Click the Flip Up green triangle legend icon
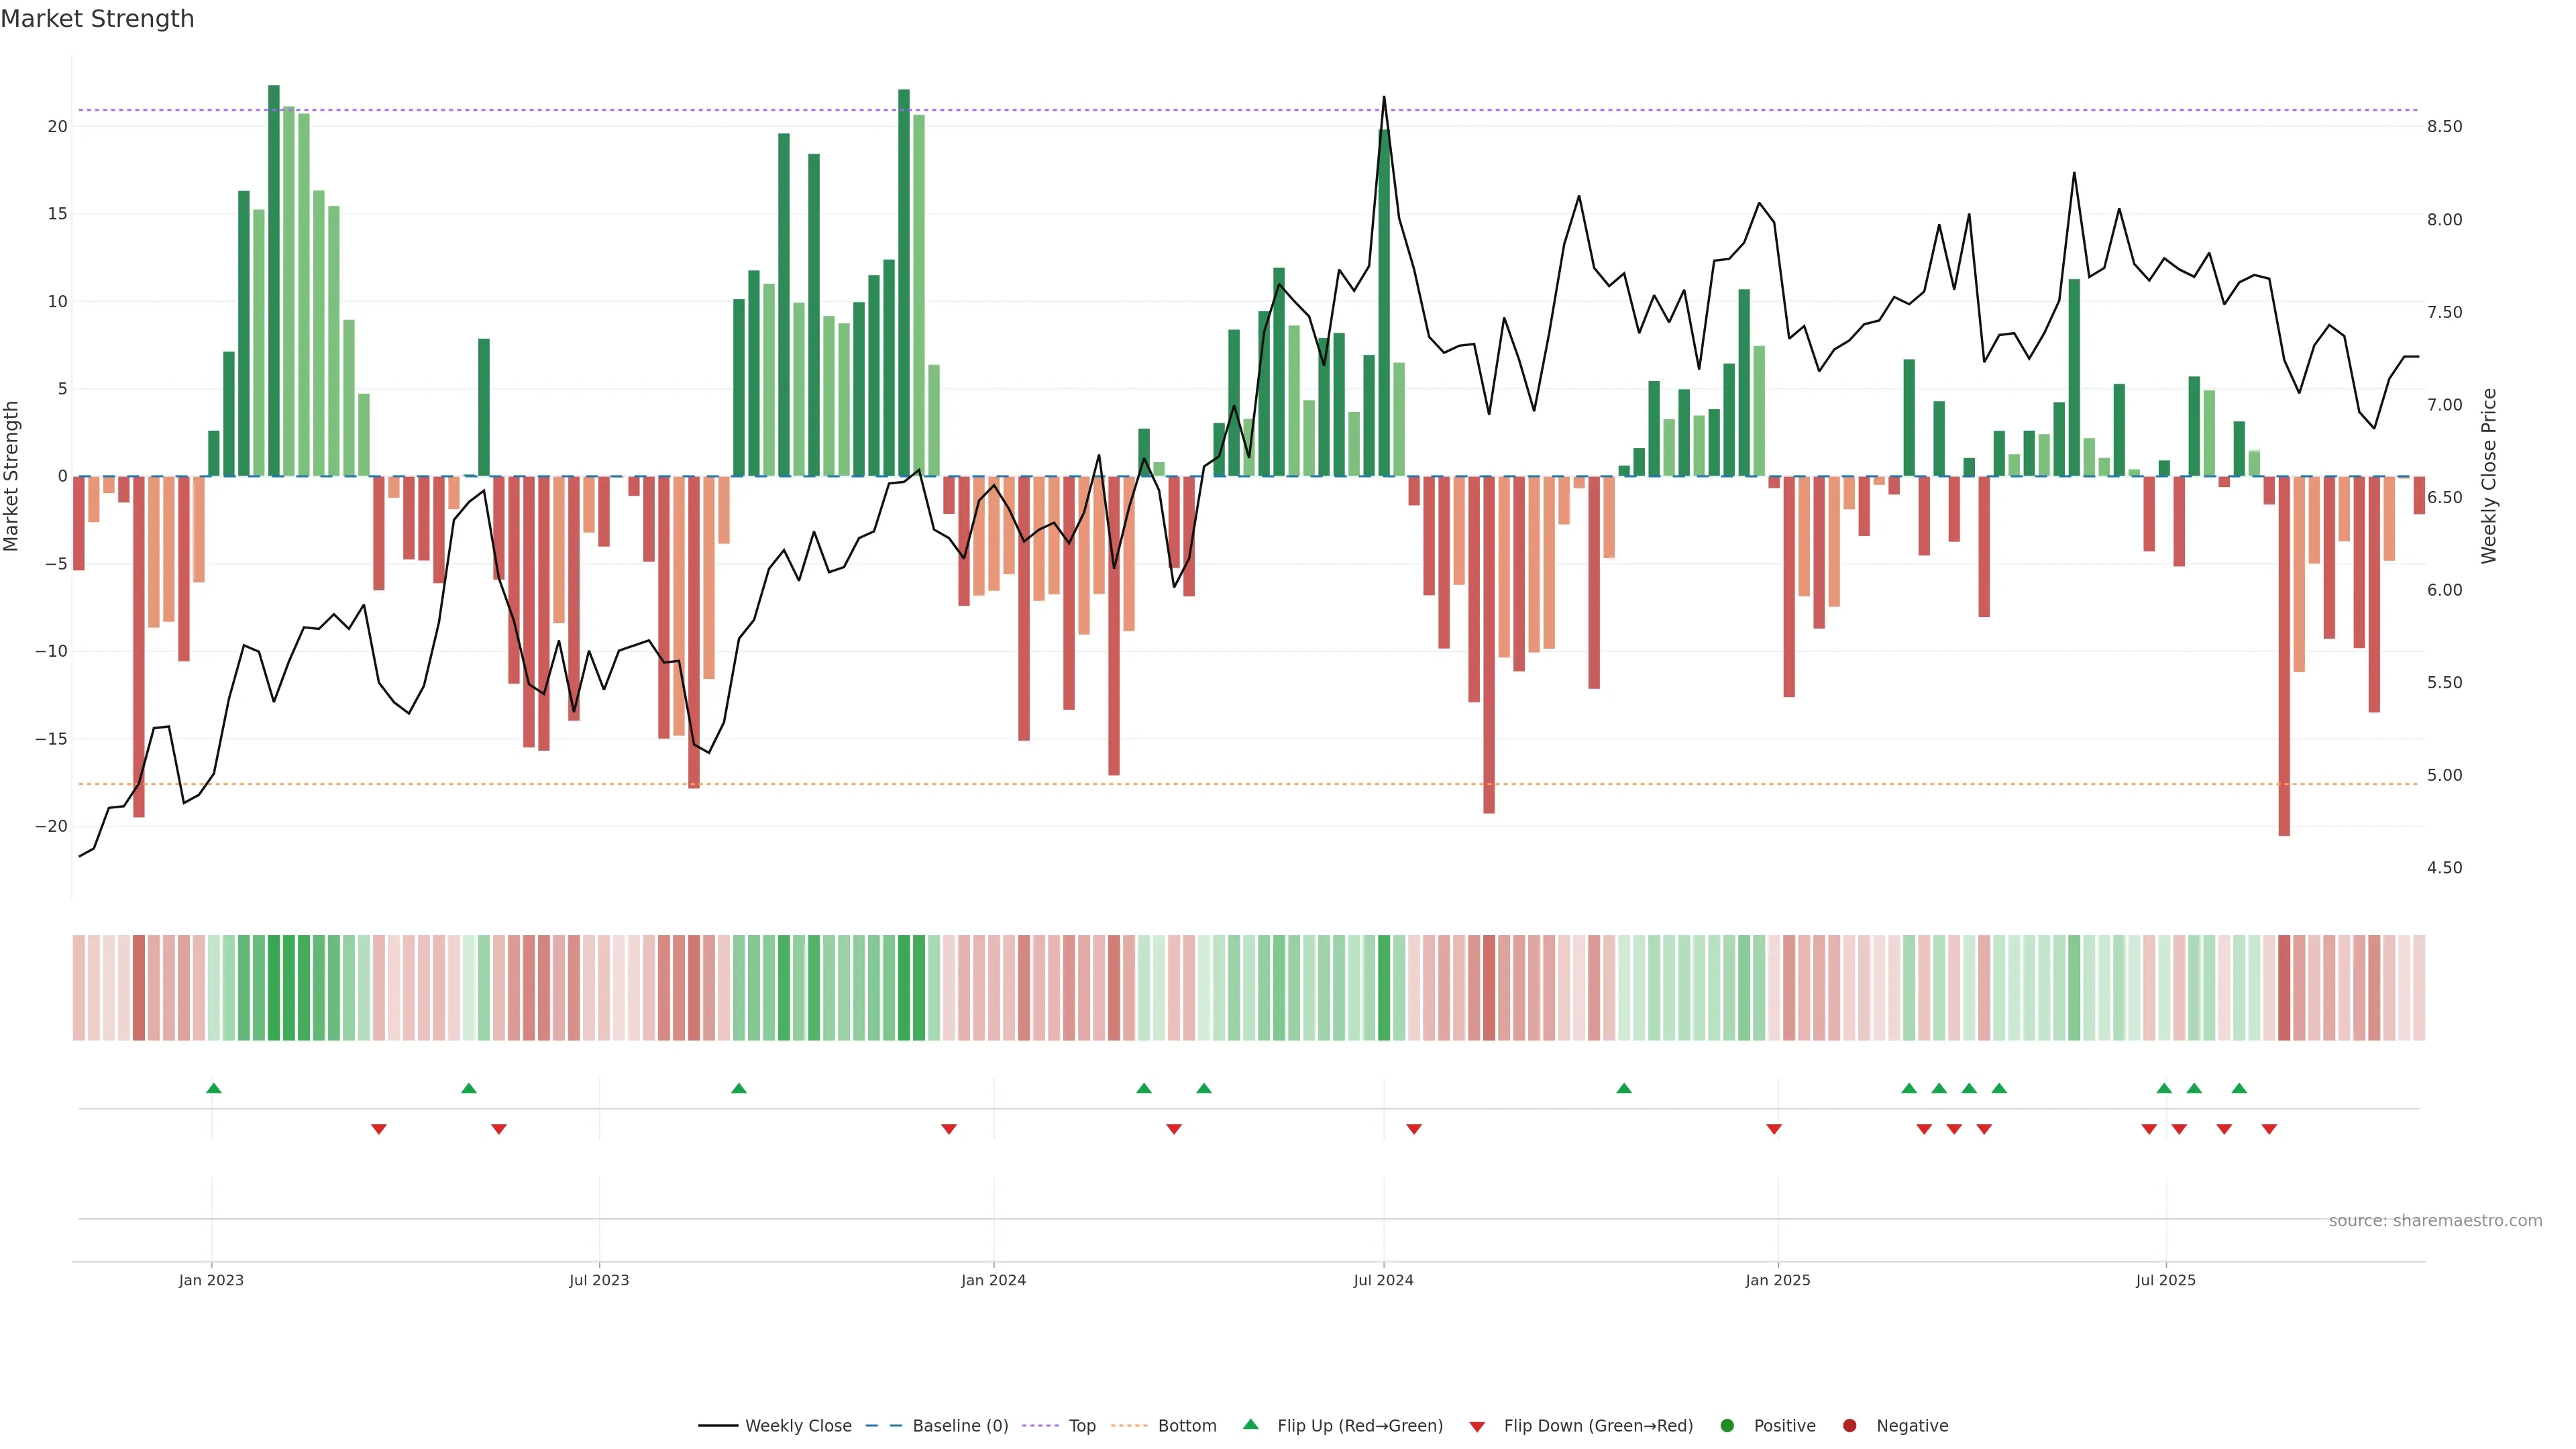 coord(1250,1424)
